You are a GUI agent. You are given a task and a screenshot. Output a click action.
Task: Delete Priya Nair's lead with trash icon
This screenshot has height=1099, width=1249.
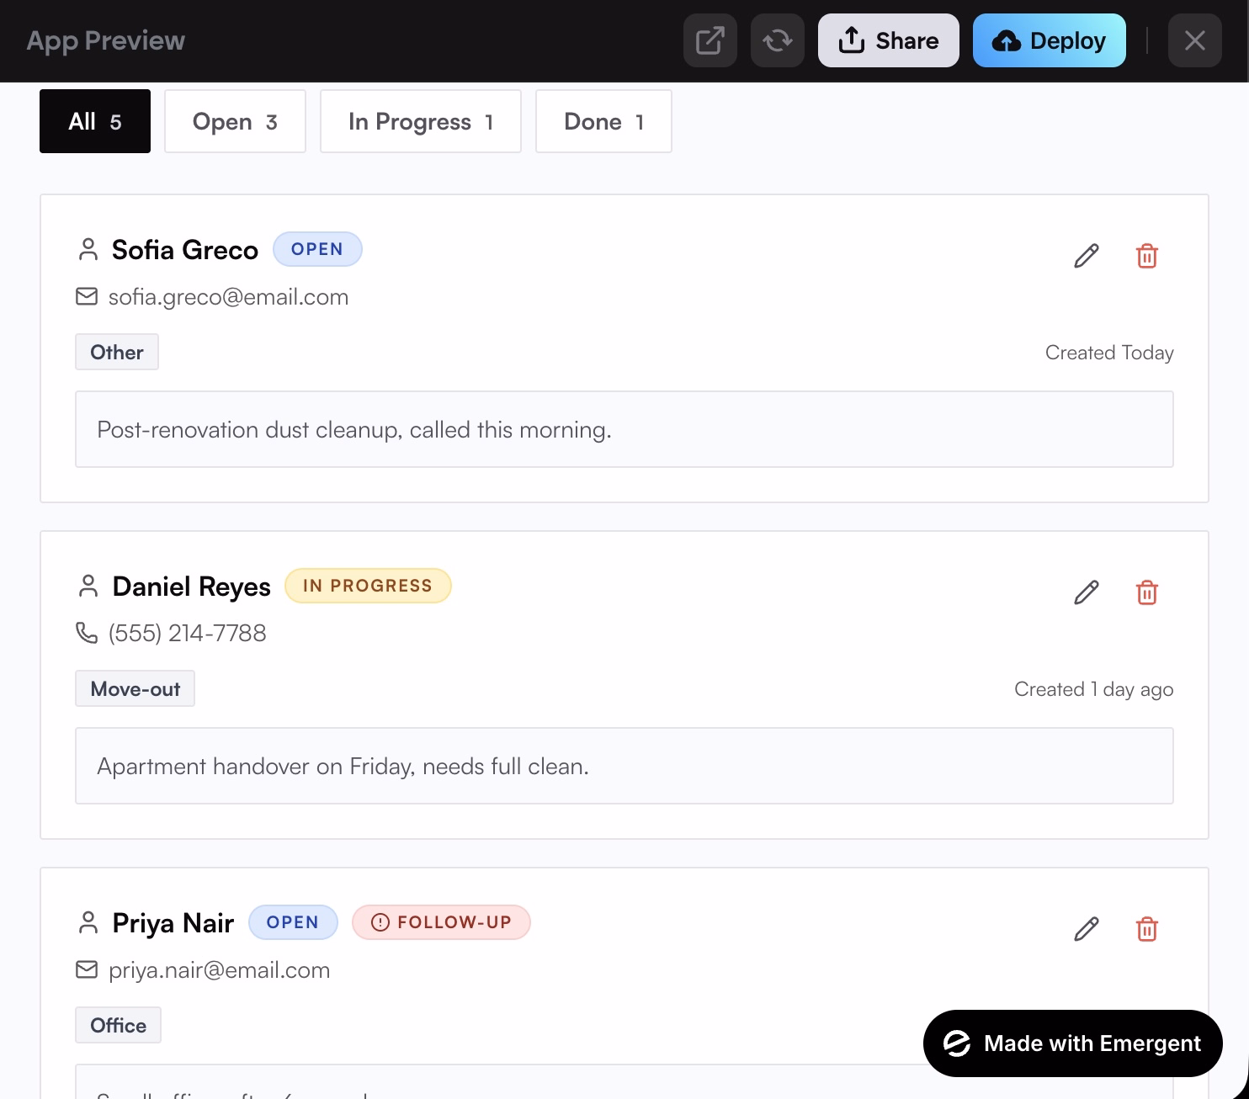click(1147, 929)
